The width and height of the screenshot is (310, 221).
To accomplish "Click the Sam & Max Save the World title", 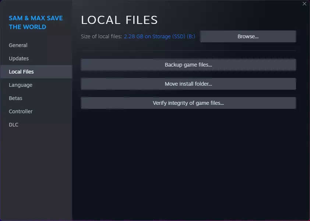I will coord(36,22).
